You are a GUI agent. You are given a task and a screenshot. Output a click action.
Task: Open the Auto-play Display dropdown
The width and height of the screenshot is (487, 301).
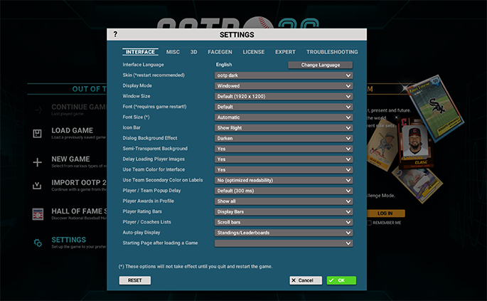(284, 233)
